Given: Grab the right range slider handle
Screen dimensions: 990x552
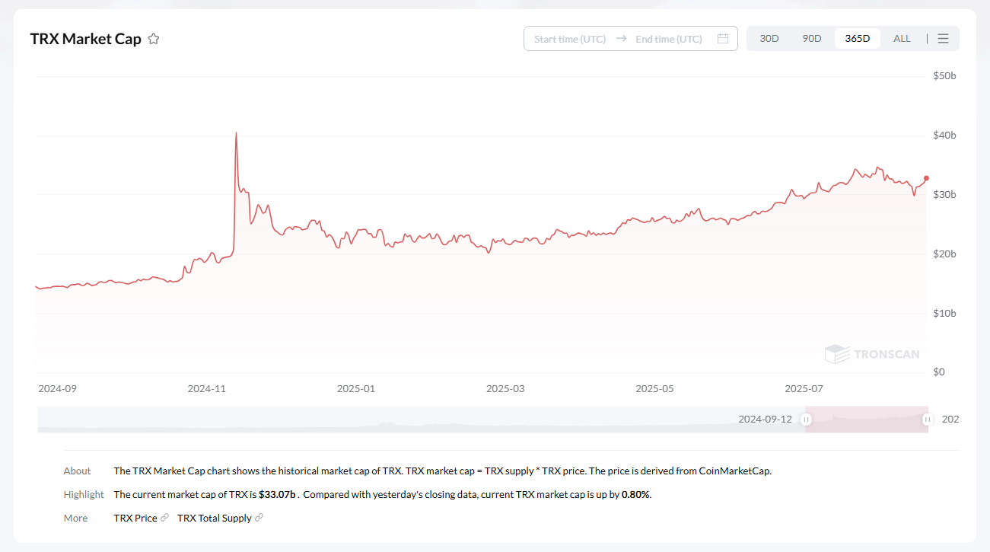Looking at the screenshot, I should point(927,420).
